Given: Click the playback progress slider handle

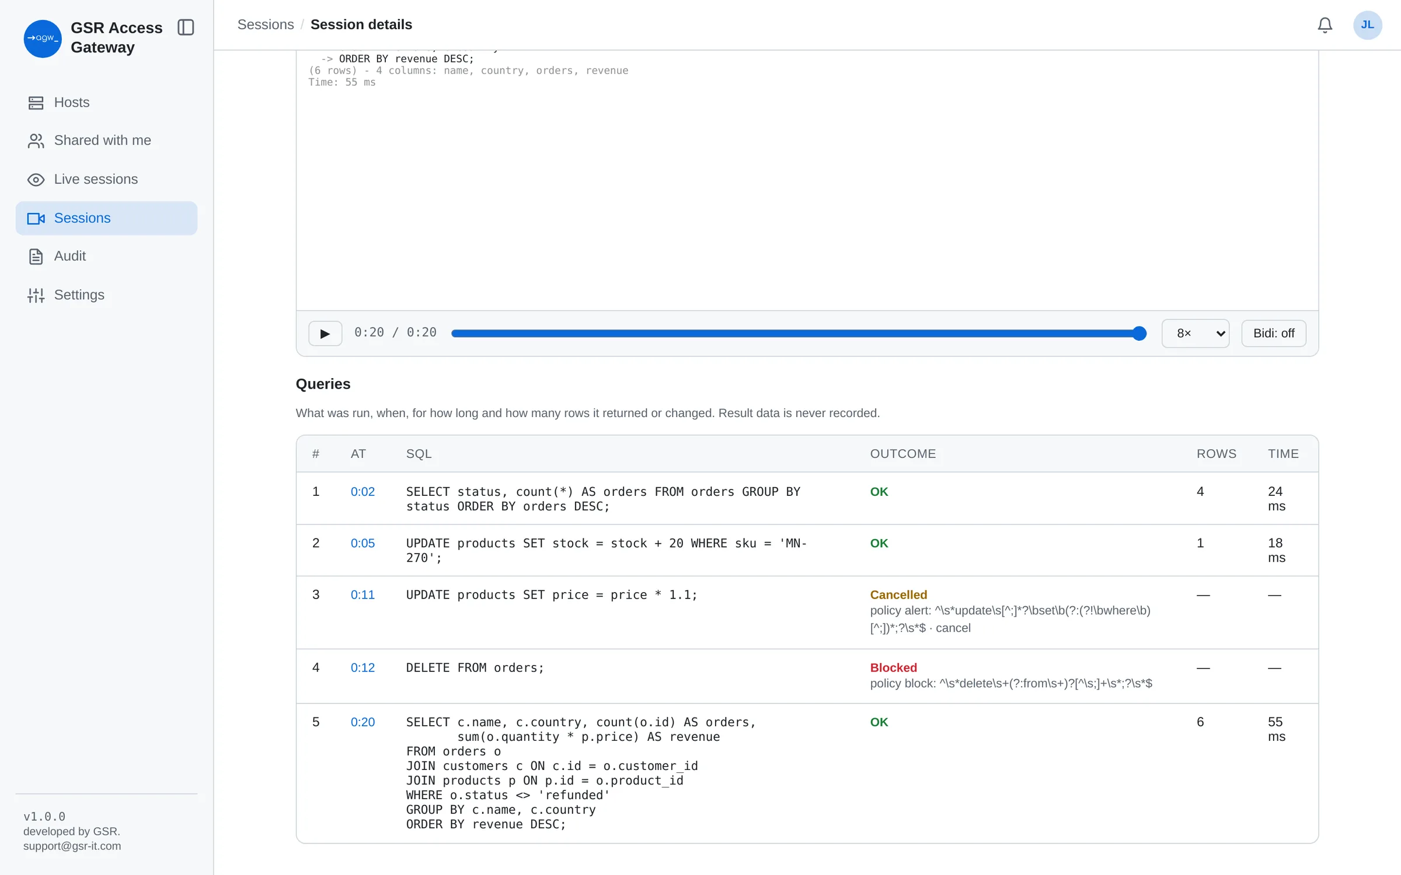Looking at the screenshot, I should click(1139, 334).
